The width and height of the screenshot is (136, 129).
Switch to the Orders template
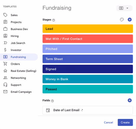[19, 64]
